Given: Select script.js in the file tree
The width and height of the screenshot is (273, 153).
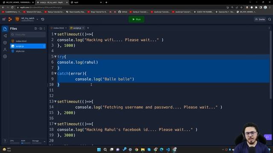Looking at the screenshot, I should [x=28, y=46].
